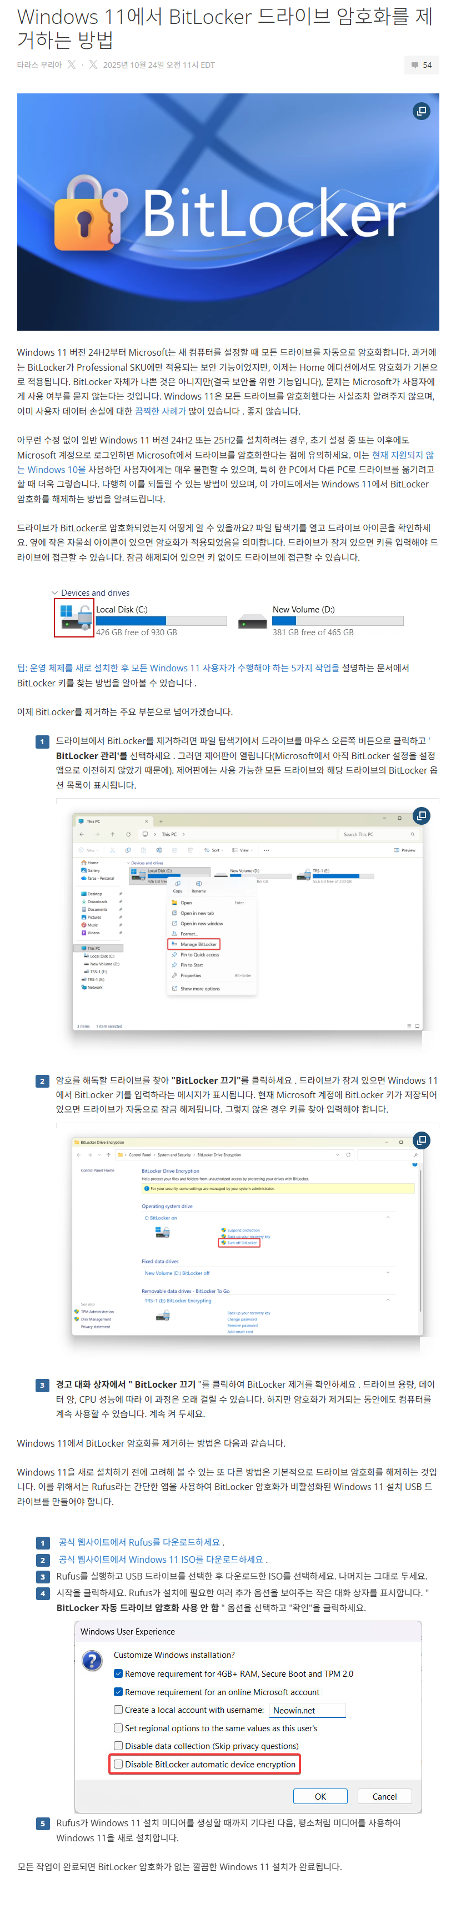Collapse the 'Devices and drives' chevron
This screenshot has height=1913, width=456.
click(x=54, y=592)
